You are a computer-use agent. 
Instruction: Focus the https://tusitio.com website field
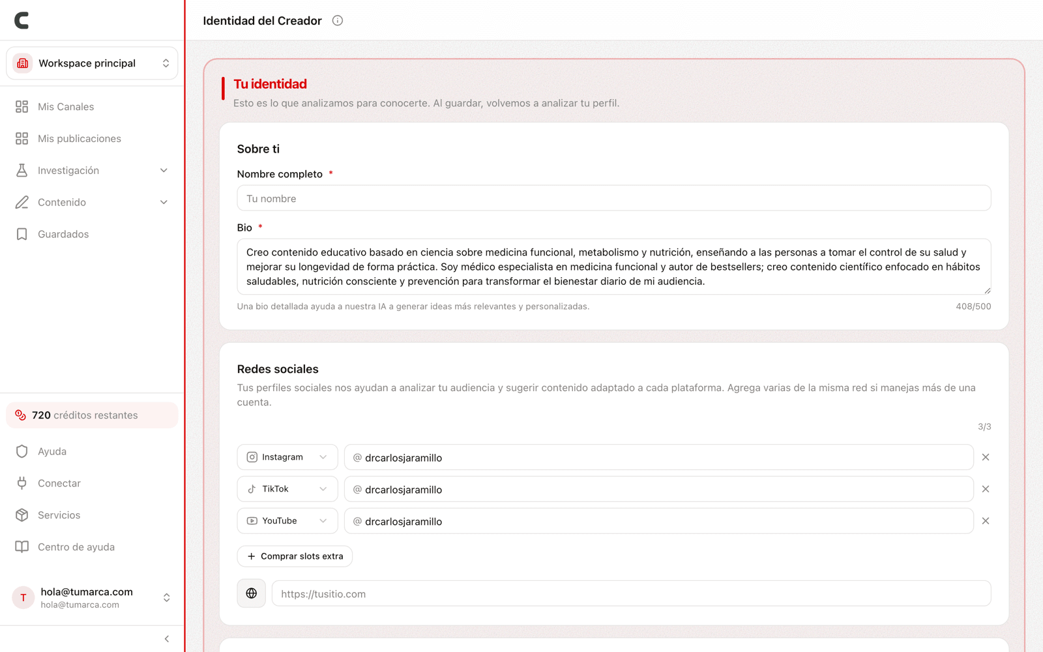[632, 593]
